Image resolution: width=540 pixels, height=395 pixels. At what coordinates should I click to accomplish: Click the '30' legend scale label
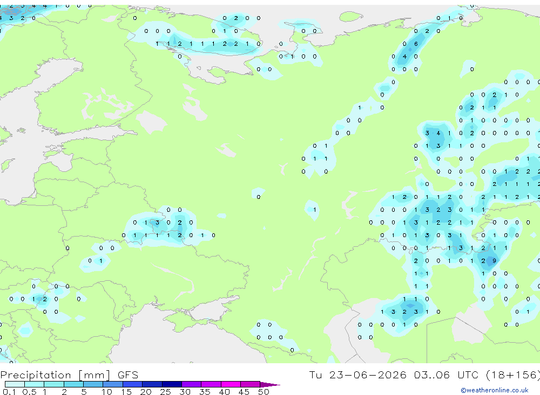(x=185, y=392)
